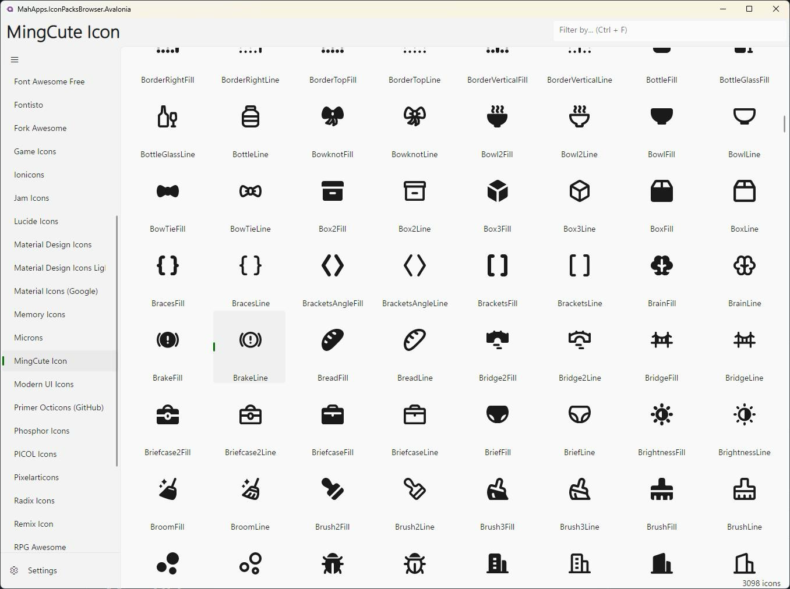Click the sidebar list scrollbar
Screen dimensions: 790x589
coord(117,341)
